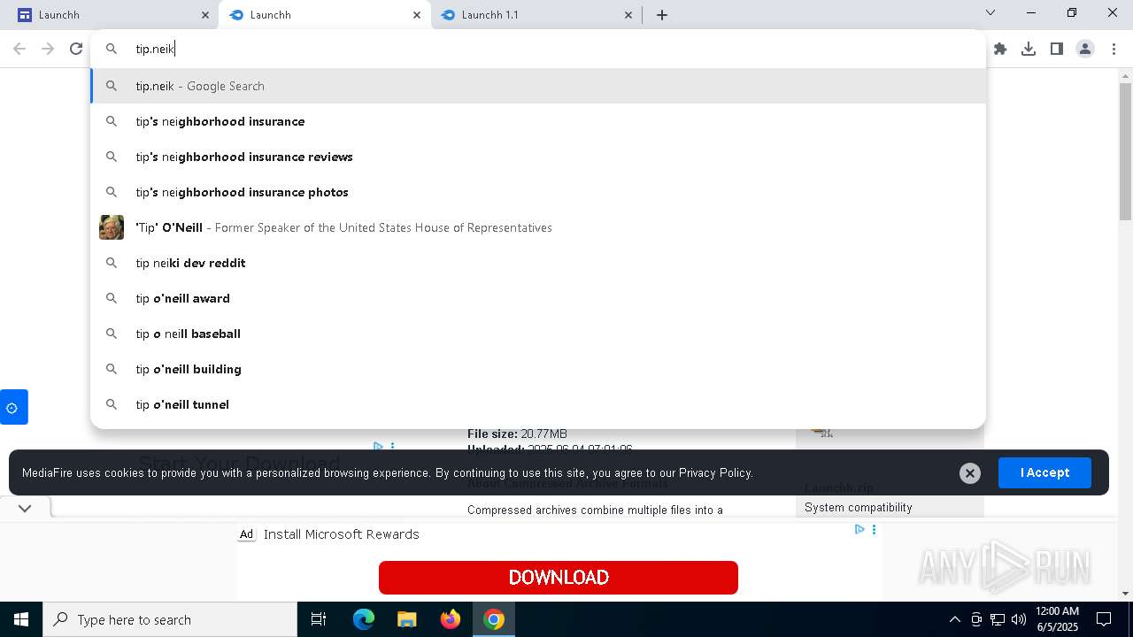Open a new tab
This screenshot has height=637, width=1133.
click(662, 14)
